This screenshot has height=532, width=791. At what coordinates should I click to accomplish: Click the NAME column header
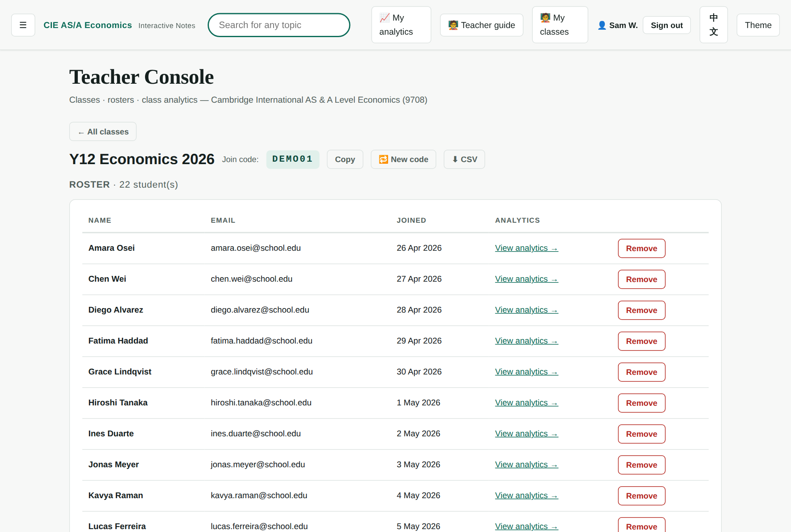point(100,220)
